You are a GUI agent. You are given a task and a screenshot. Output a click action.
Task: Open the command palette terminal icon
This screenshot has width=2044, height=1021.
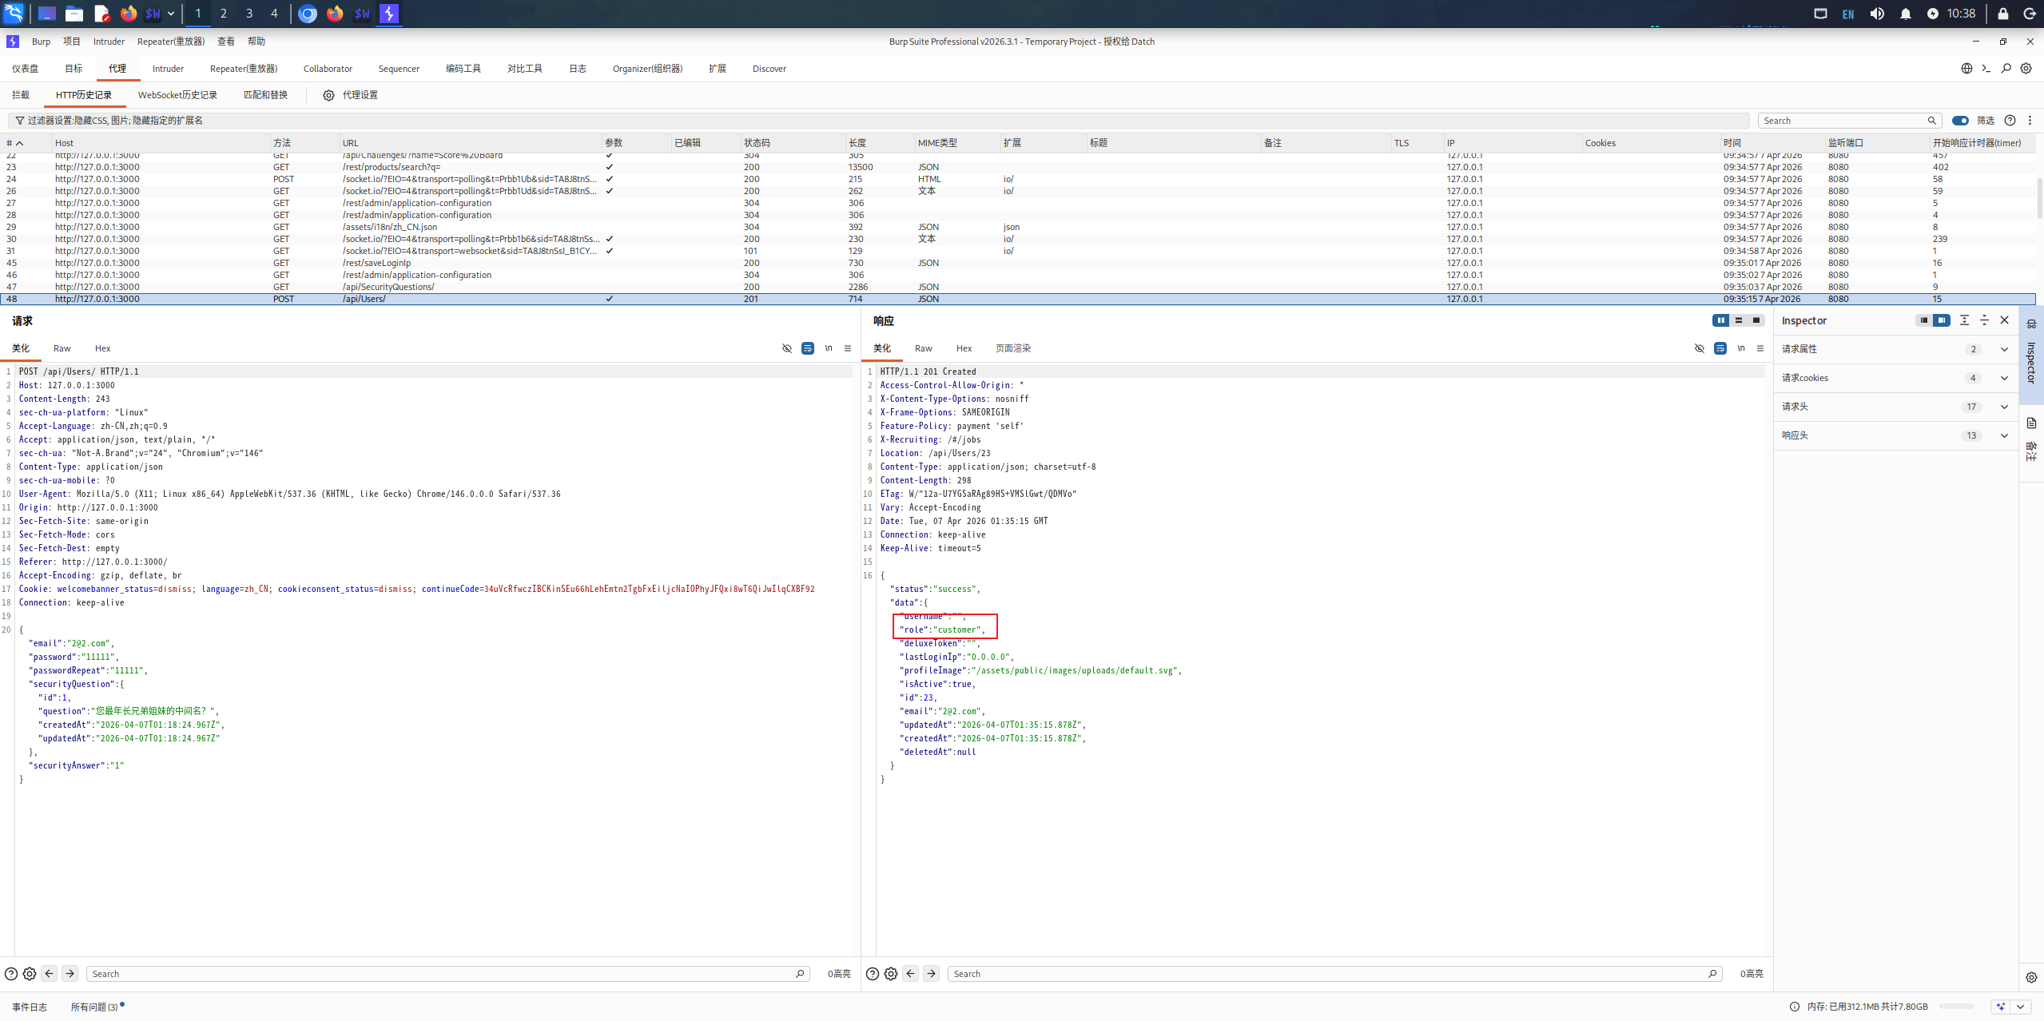pyautogui.click(x=1986, y=69)
